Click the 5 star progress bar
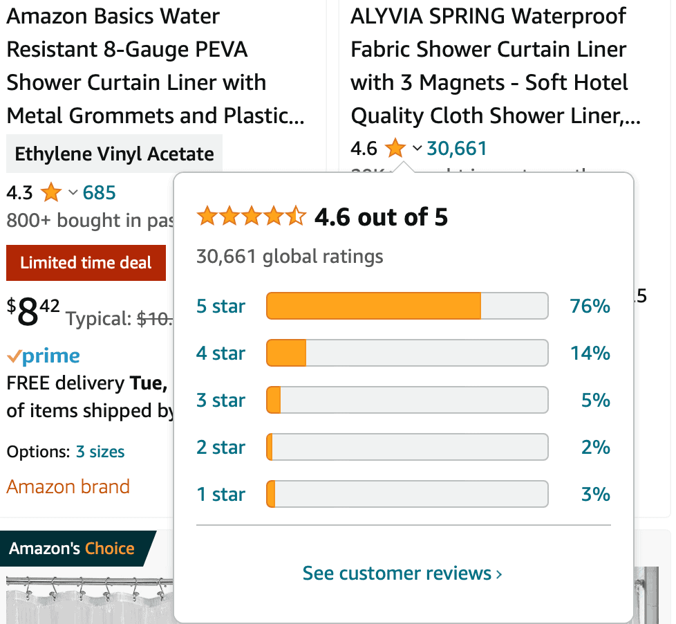Screen dimensions: 676x624 point(406,306)
